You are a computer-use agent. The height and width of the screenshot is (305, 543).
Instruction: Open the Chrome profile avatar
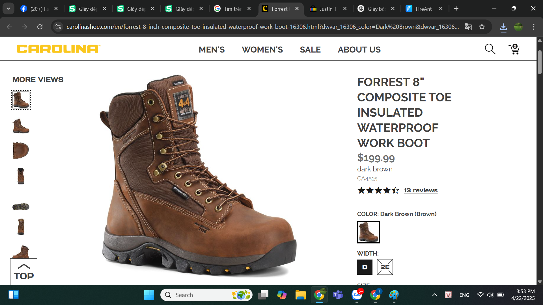point(518,27)
